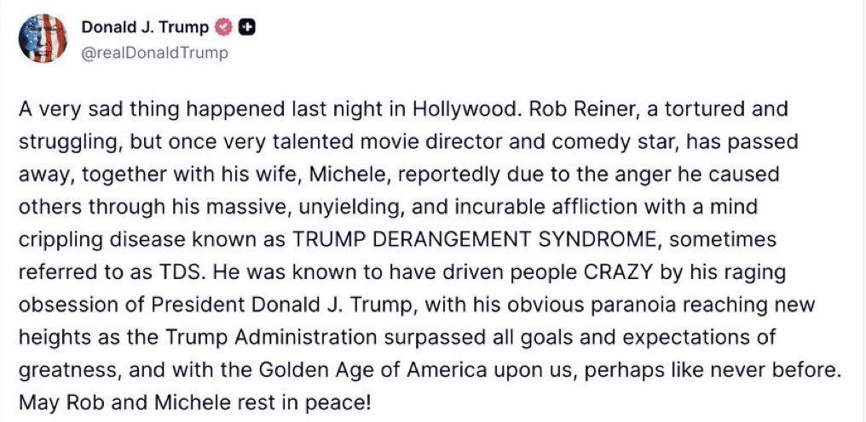Click the red verified checkmark badge
This screenshot has height=422, width=866.
(223, 28)
